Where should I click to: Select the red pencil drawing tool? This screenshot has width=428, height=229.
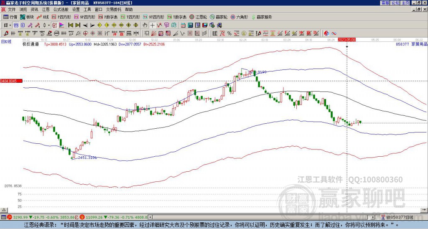click(x=6, y=33)
